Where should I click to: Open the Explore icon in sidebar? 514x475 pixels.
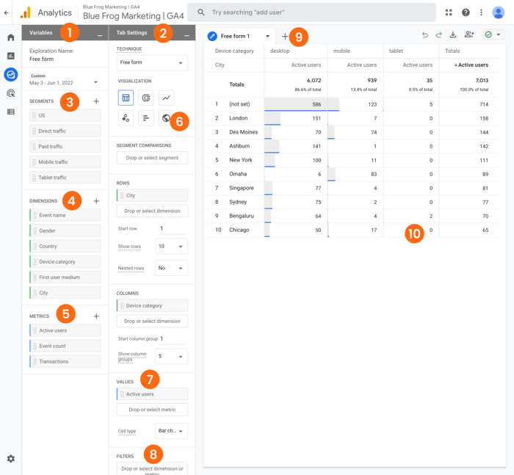pyautogui.click(x=11, y=74)
